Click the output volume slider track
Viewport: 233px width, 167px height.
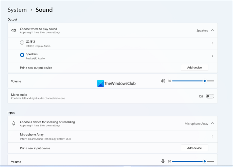tap(188, 81)
